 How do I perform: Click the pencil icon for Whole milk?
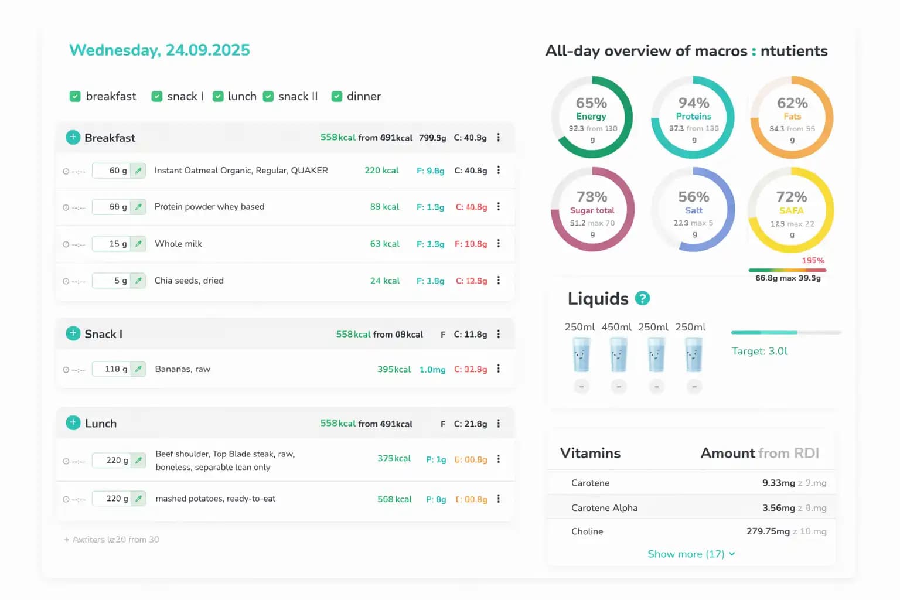[138, 244]
